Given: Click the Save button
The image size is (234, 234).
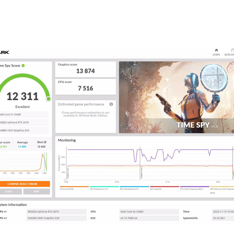Looking at the screenshot, I should coord(37,191).
